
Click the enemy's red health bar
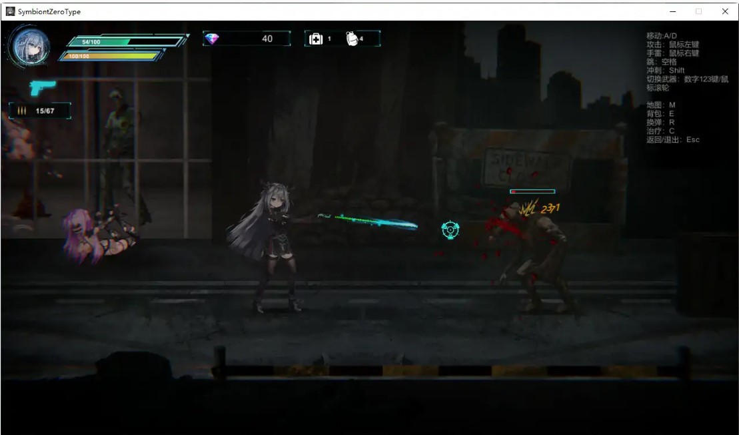click(x=532, y=191)
